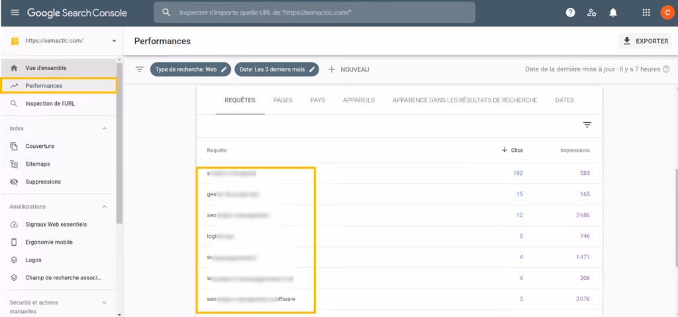Click the Logos layers icon
This screenshot has width=678, height=317.
[14, 260]
